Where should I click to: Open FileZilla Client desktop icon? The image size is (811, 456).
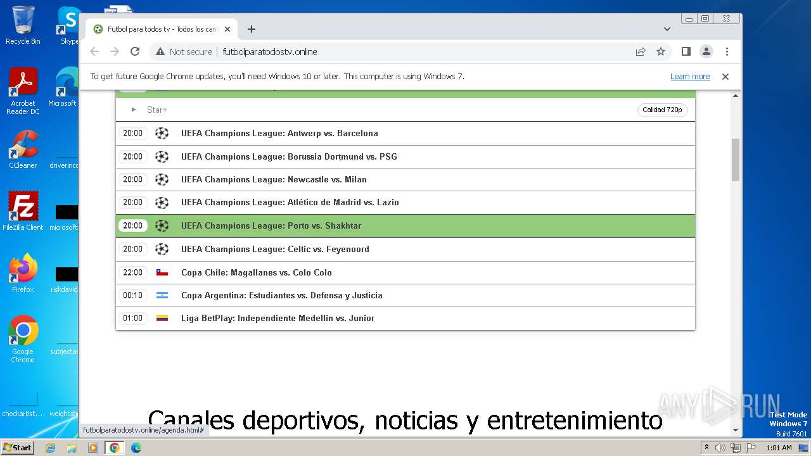[x=23, y=212]
